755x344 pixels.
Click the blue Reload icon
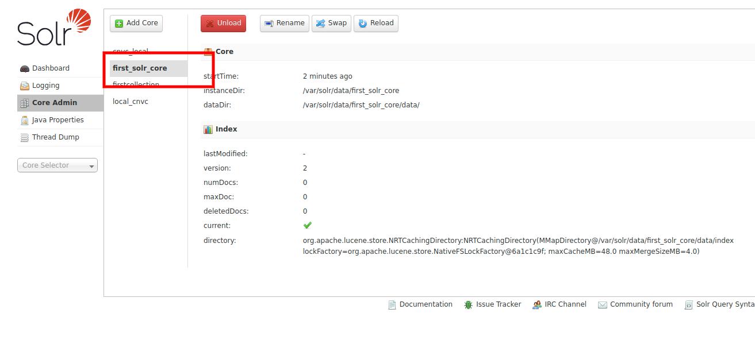363,23
